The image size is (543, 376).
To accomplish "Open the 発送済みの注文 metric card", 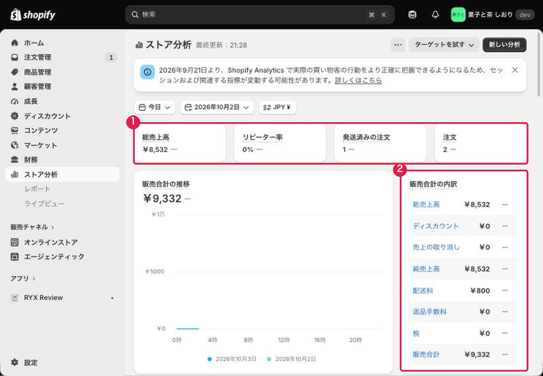I will point(380,144).
